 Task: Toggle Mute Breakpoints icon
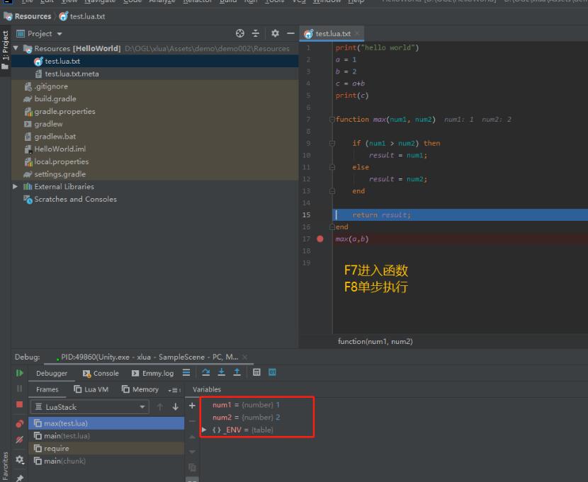coord(20,440)
